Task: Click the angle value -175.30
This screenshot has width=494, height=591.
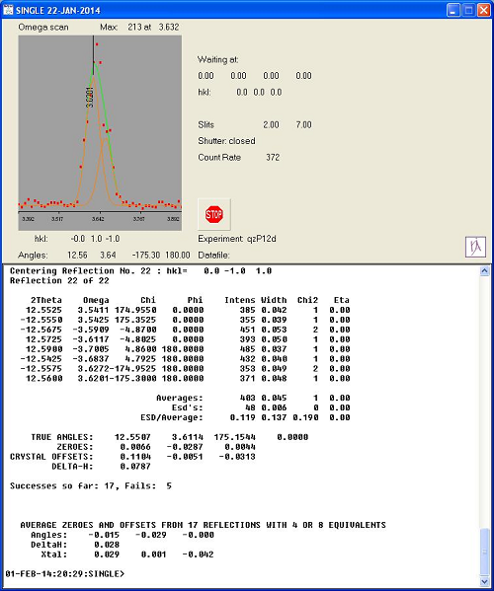Action: (x=146, y=256)
